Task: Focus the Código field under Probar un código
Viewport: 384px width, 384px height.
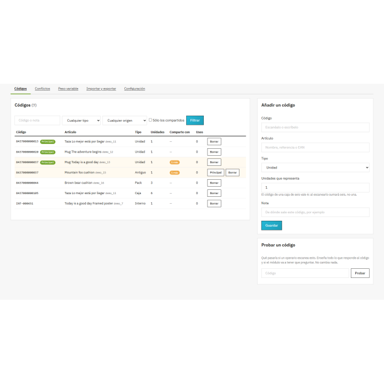Action: point(305,273)
